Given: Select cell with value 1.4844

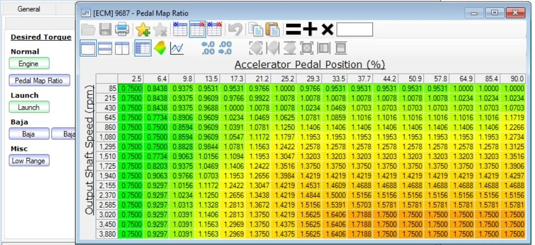Looking at the screenshot, I should [x=309, y=195].
